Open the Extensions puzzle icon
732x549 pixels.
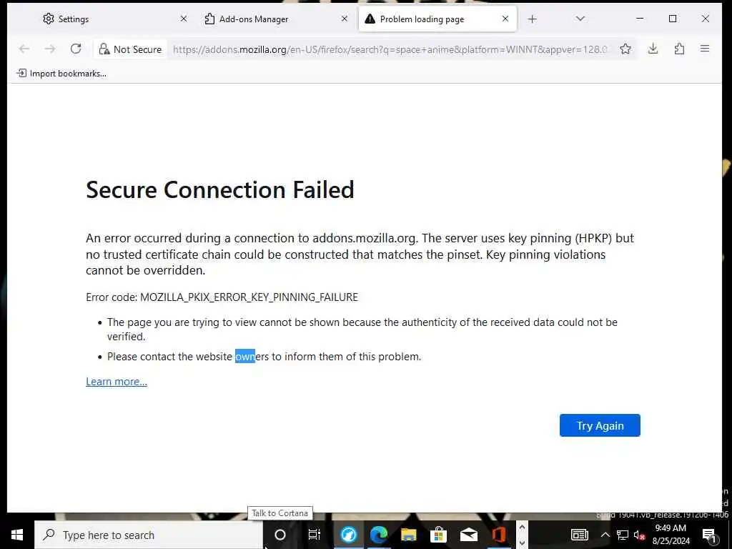[679, 49]
